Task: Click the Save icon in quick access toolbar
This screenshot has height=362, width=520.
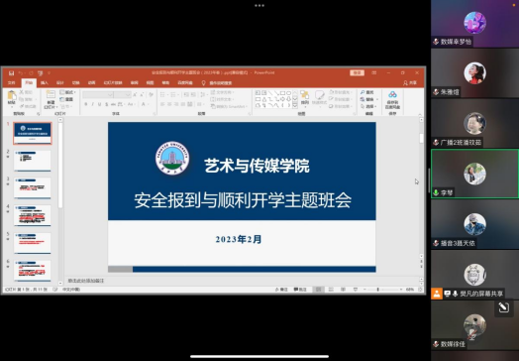Action: coord(11,73)
